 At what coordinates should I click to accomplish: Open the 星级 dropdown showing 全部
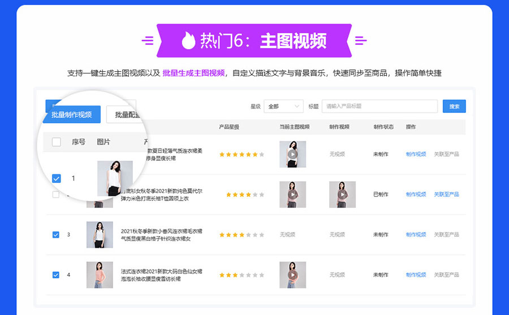pyautogui.click(x=283, y=106)
